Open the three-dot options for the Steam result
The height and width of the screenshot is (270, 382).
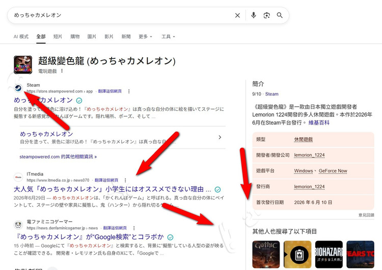pos(129,91)
